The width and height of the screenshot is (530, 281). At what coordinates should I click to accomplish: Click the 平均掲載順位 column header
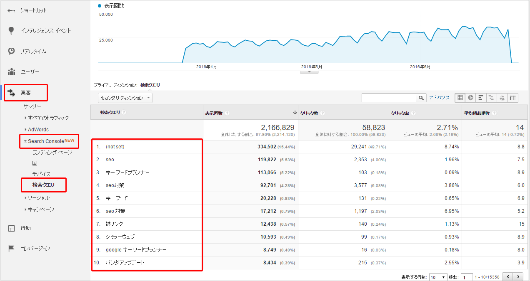pos(477,113)
